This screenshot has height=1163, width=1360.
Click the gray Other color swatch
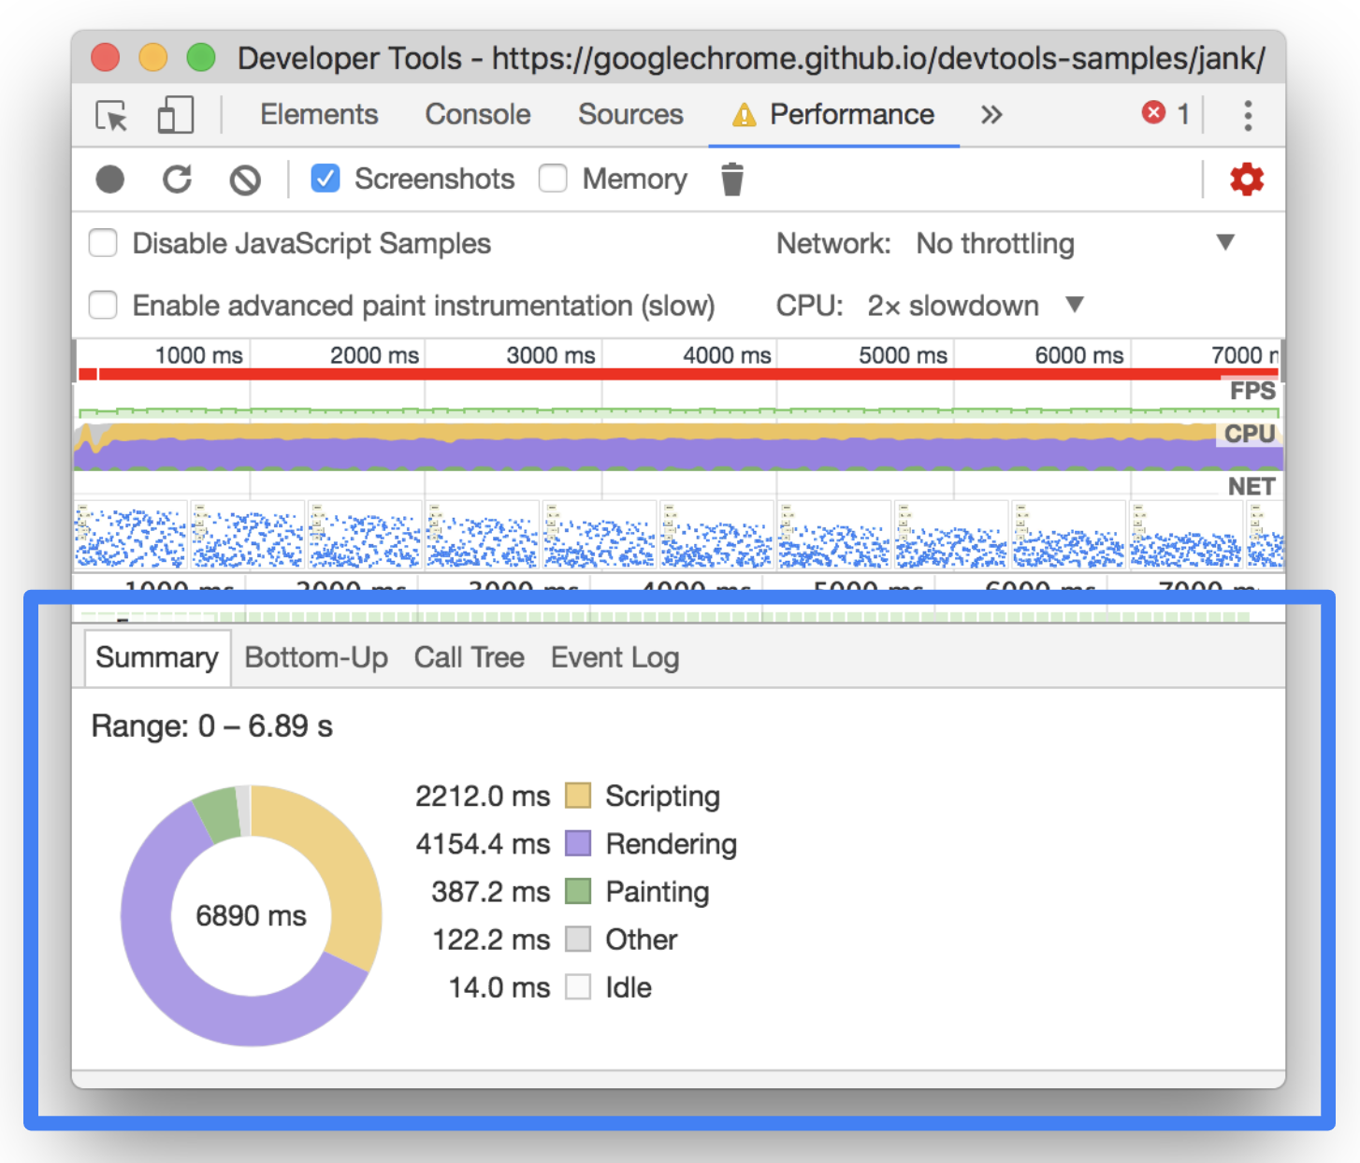tap(578, 939)
